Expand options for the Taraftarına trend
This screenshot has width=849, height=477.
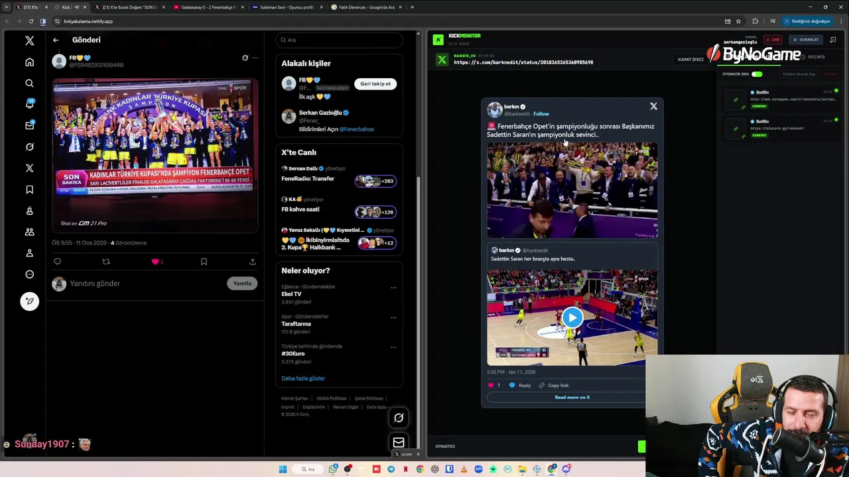(393, 317)
